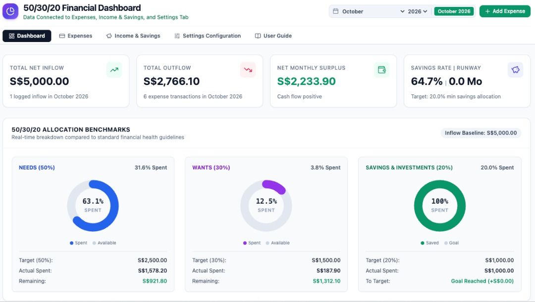This screenshot has height=302, width=535.
Task: Open the year dropdown showing 2026
Action: click(418, 11)
